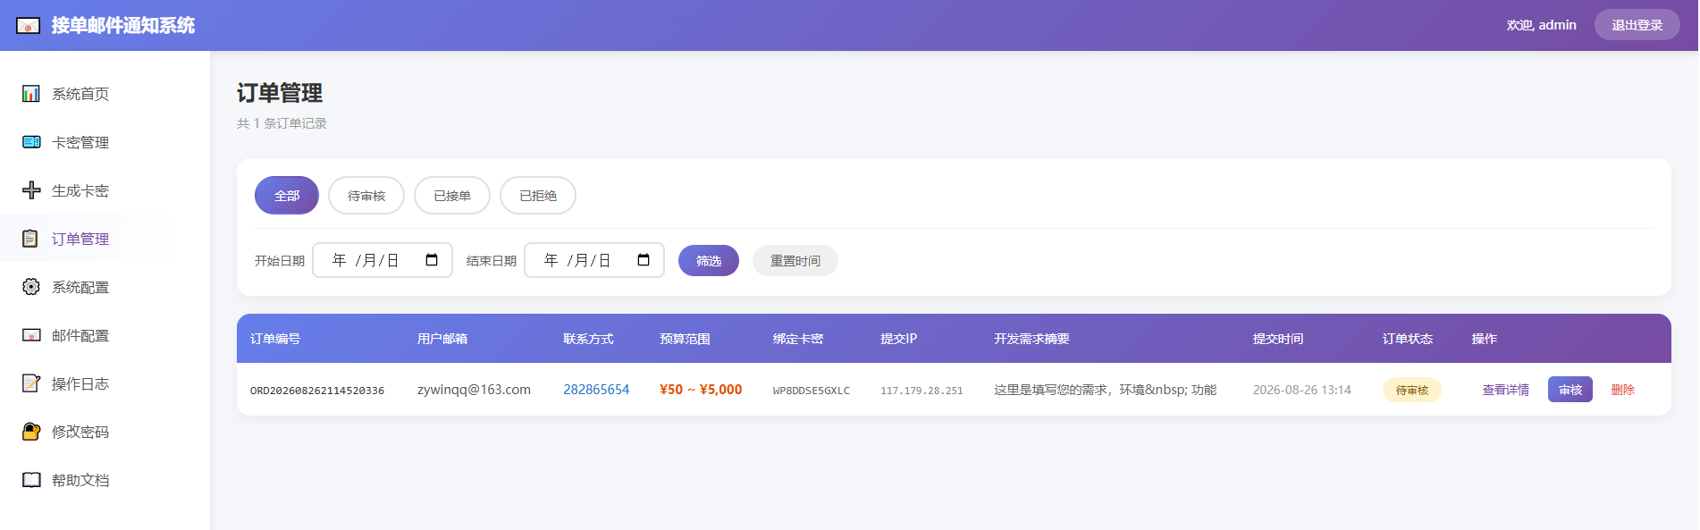Click the 系统首页 chart icon
Screen dimensions: 1700x530
click(31, 94)
